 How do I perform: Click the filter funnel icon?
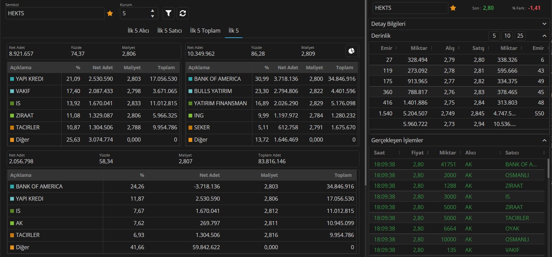pos(168,13)
